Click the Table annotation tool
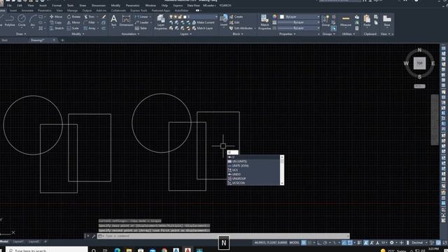 [141, 28]
